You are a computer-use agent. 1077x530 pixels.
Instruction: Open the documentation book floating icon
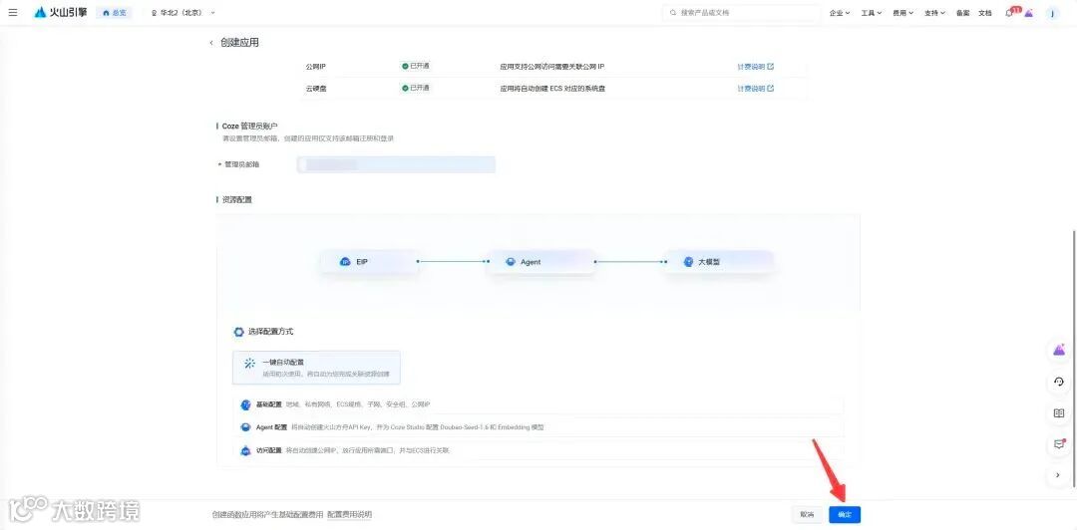1059,413
